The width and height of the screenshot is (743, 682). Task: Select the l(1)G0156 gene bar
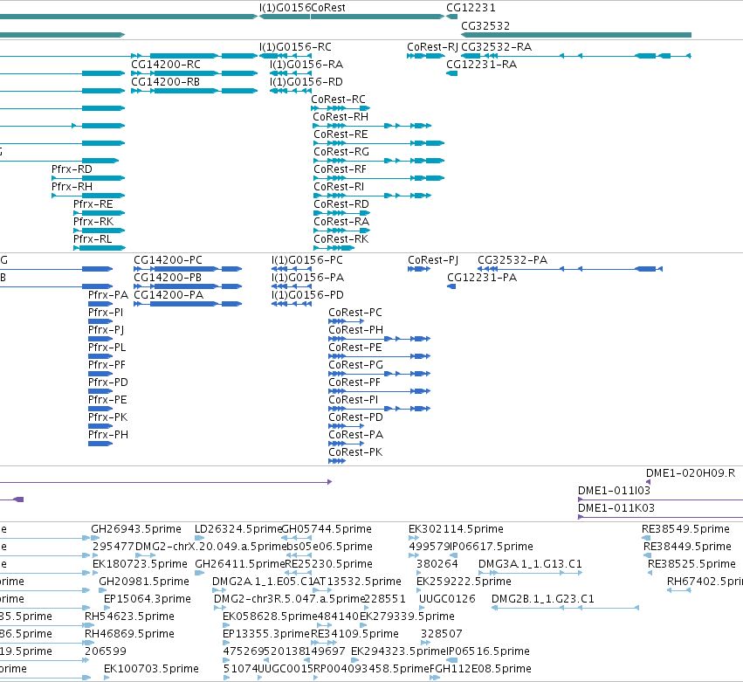pos(285,17)
